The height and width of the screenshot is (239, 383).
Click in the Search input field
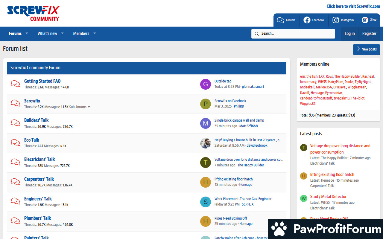[293, 34]
